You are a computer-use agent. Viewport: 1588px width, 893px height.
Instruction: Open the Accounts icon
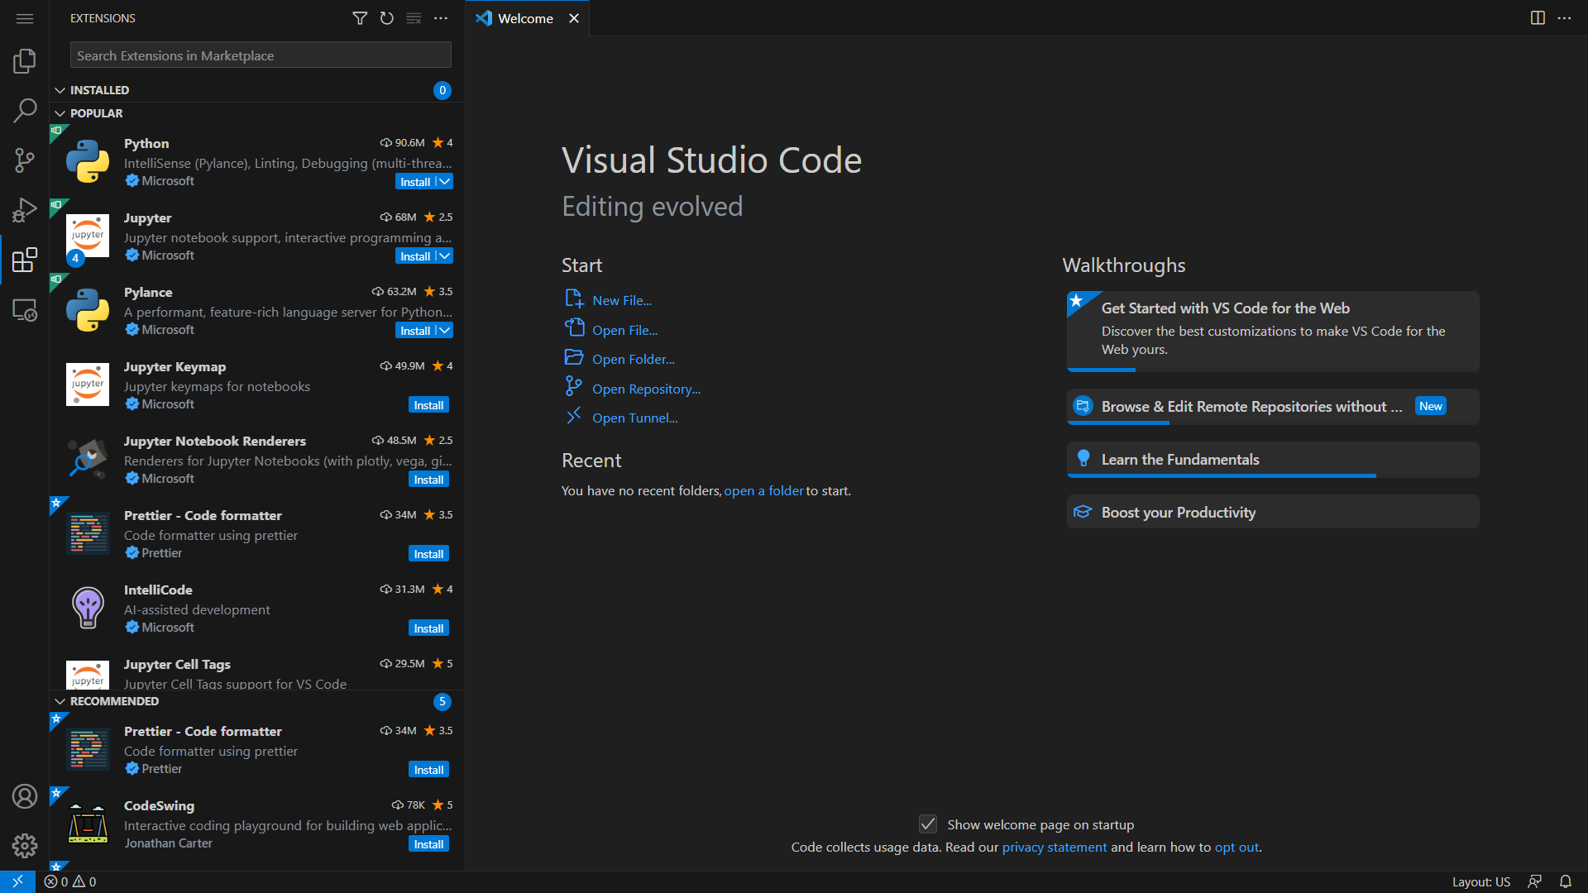click(x=24, y=795)
